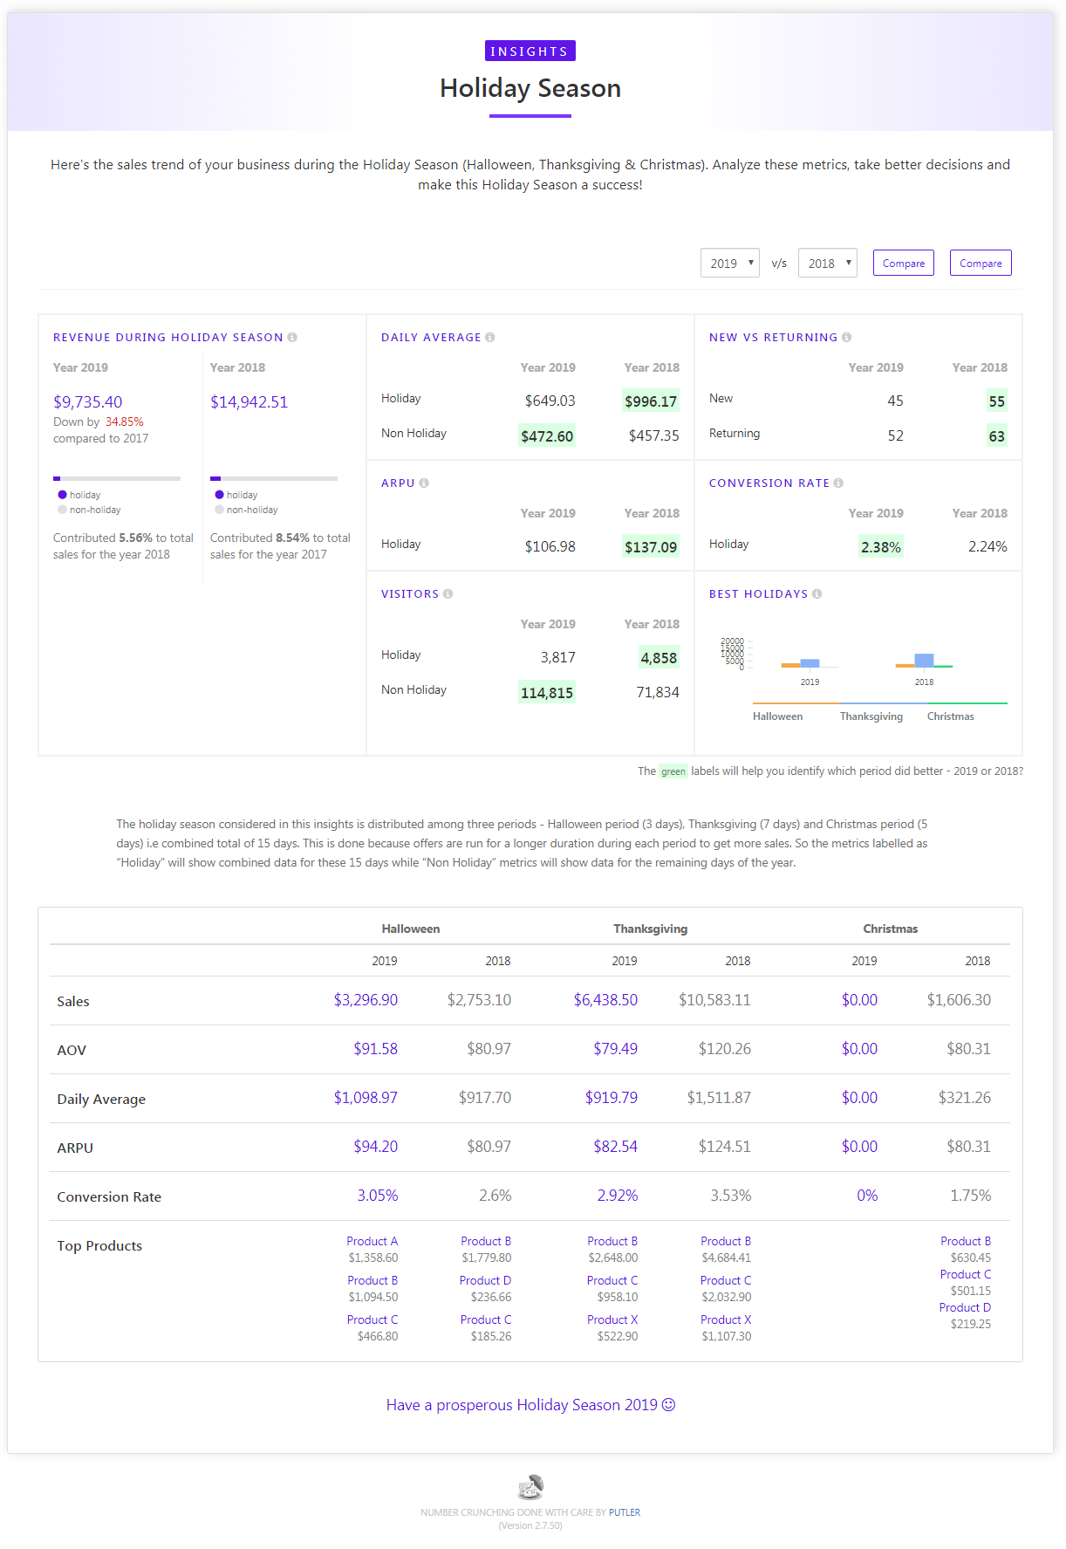Open Product C priced $501.15
The width and height of the screenshot is (1066, 1549).
pyautogui.click(x=966, y=1275)
